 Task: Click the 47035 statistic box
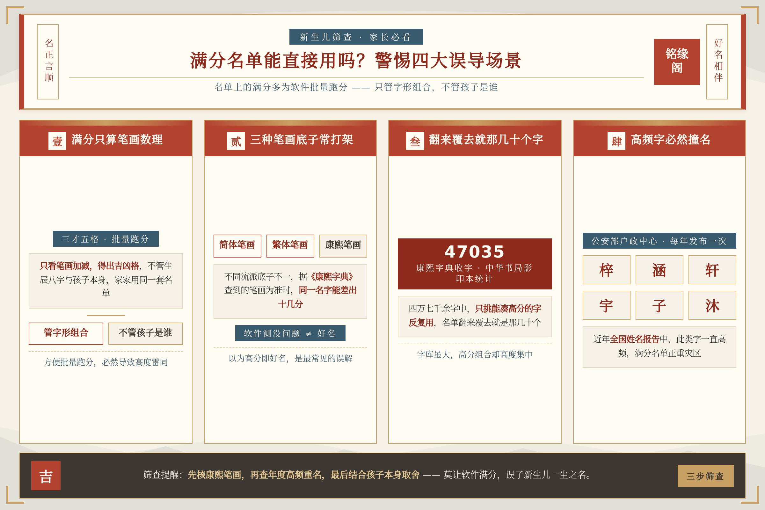(475, 264)
